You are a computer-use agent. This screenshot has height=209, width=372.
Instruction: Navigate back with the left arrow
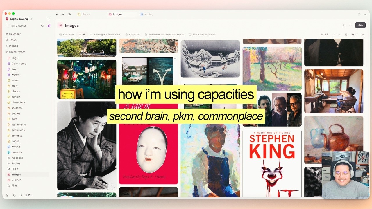pos(57,14)
